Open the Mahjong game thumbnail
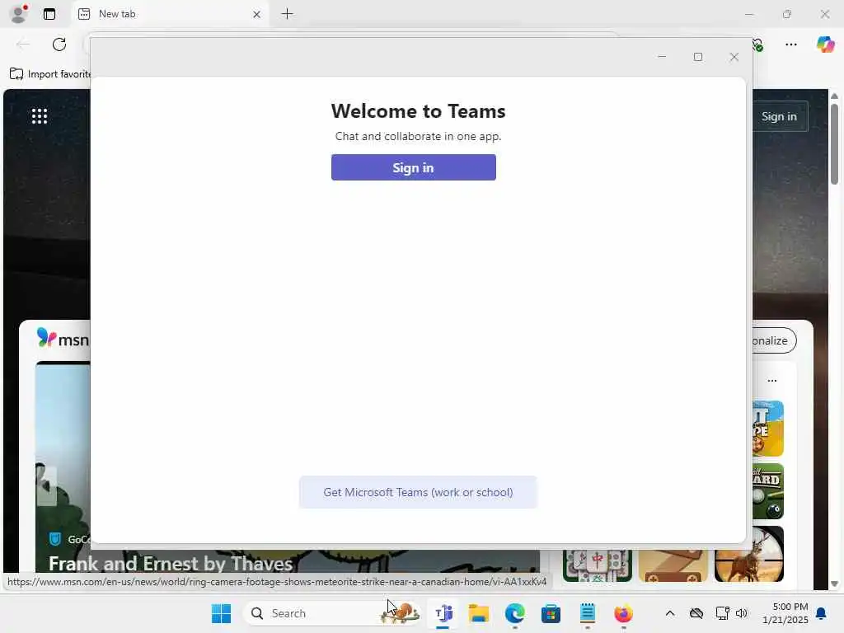This screenshot has width=844, height=633. pos(598,565)
